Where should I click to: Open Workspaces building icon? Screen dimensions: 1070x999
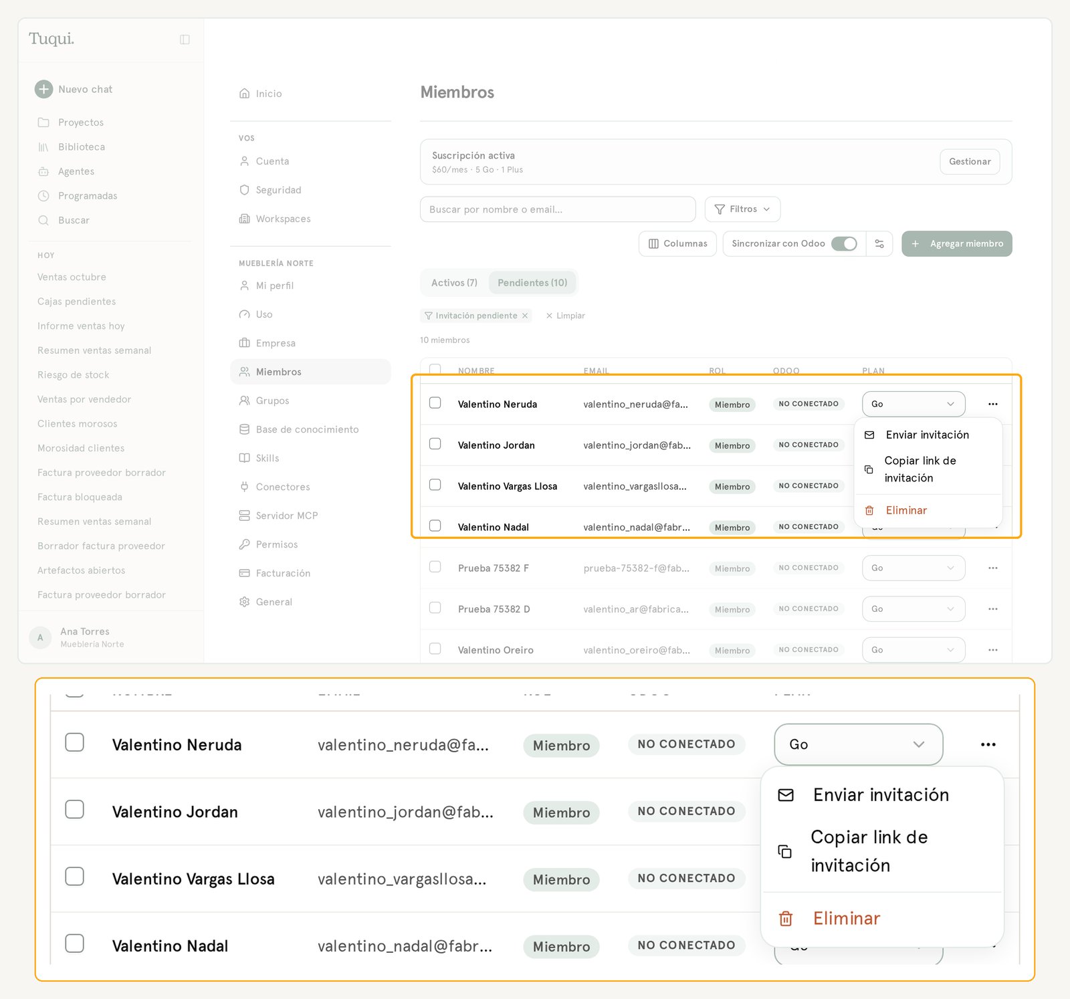[245, 219]
